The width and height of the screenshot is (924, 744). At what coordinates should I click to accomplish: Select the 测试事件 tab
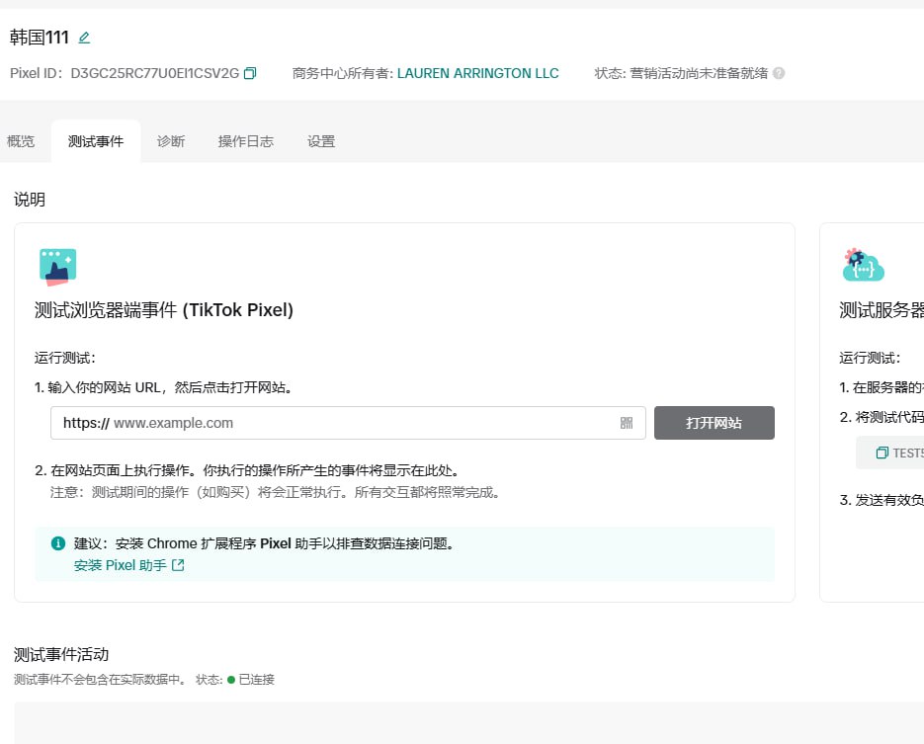click(96, 141)
